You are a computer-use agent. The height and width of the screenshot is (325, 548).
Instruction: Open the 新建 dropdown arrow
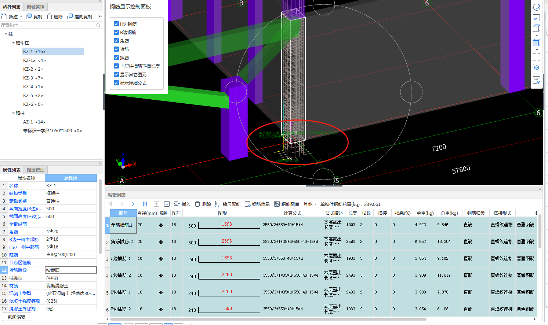pos(21,16)
